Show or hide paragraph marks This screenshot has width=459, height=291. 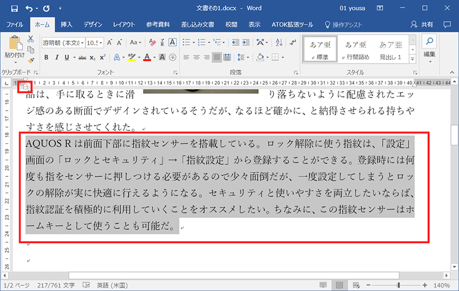click(x=293, y=42)
